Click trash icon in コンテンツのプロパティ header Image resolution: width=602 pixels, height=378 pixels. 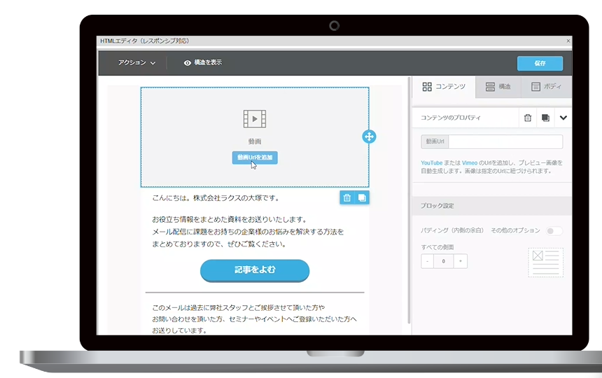528,118
